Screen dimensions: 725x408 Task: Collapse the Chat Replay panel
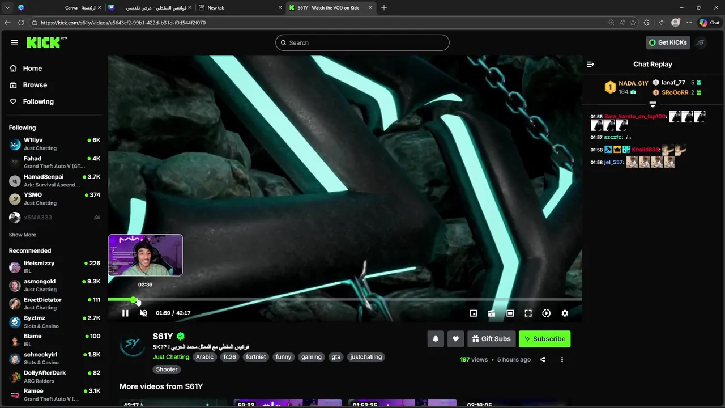590,64
